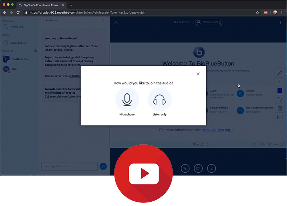Go to the next slide arrow

tap(208, 144)
